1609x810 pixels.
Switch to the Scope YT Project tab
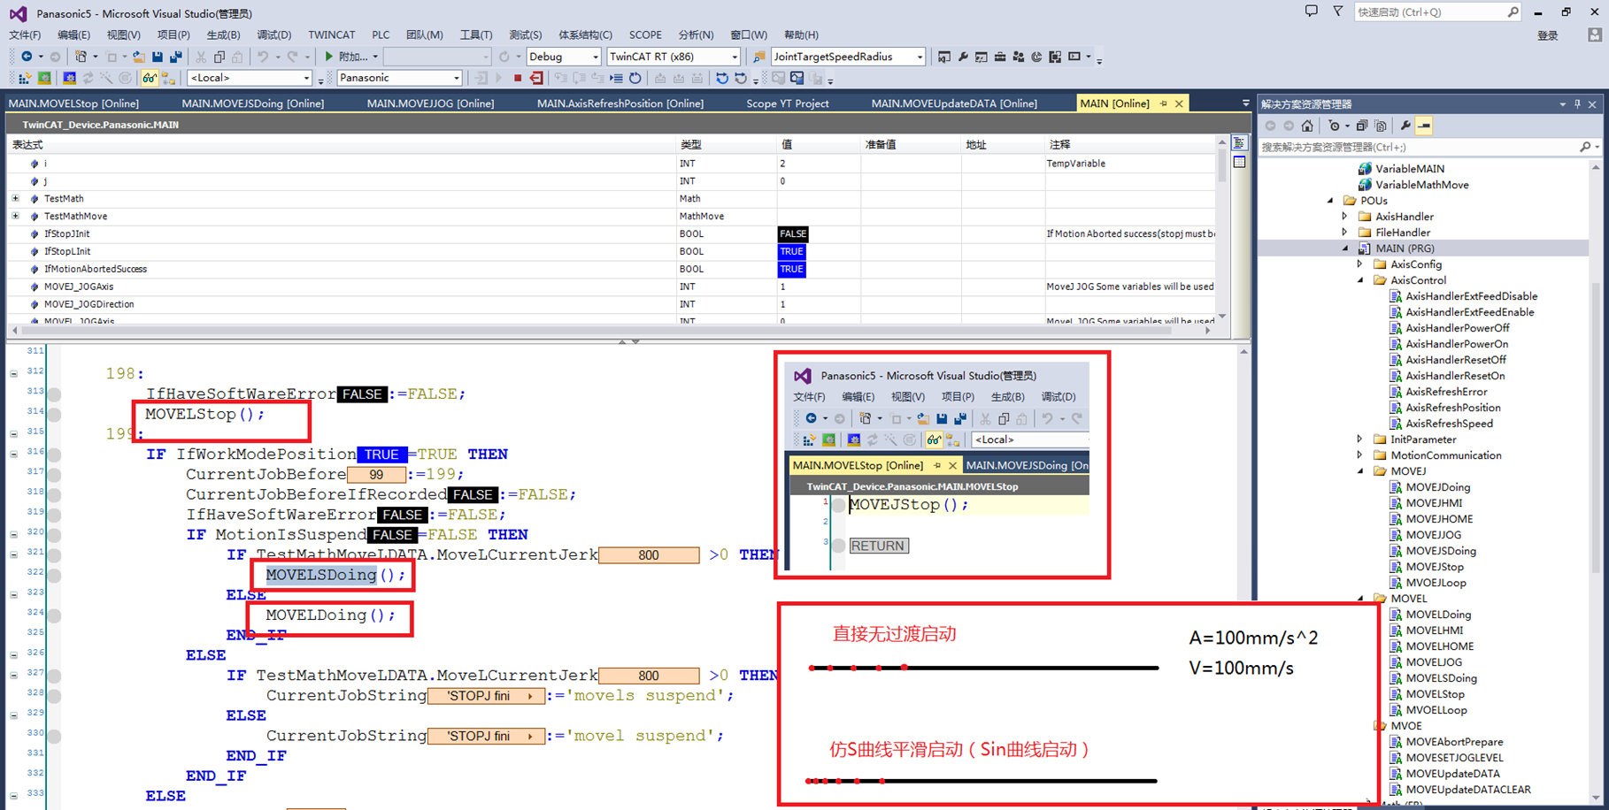pyautogui.click(x=788, y=103)
